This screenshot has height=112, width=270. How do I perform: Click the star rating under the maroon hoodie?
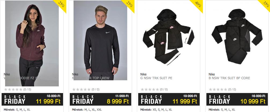click(x=13, y=89)
